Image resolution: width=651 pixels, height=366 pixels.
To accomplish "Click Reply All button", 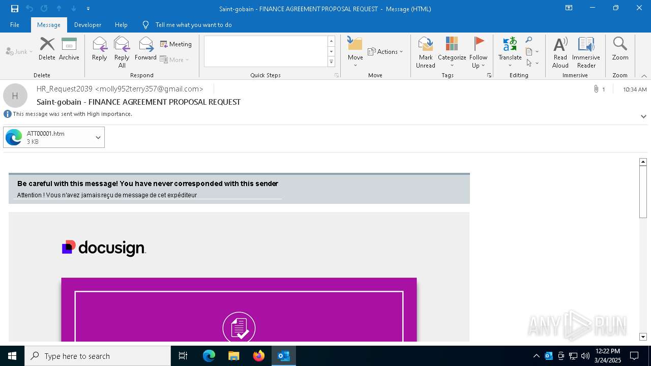I will 122,52.
